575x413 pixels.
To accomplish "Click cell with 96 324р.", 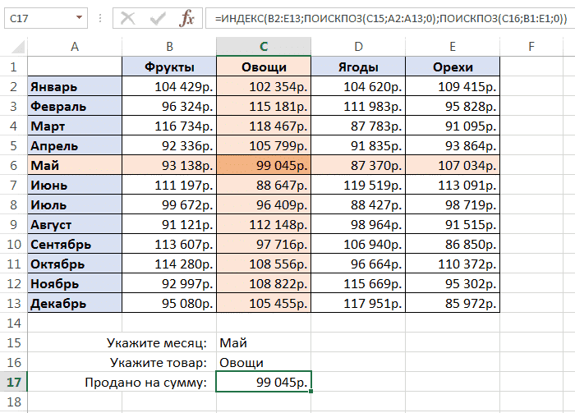I will (169, 106).
